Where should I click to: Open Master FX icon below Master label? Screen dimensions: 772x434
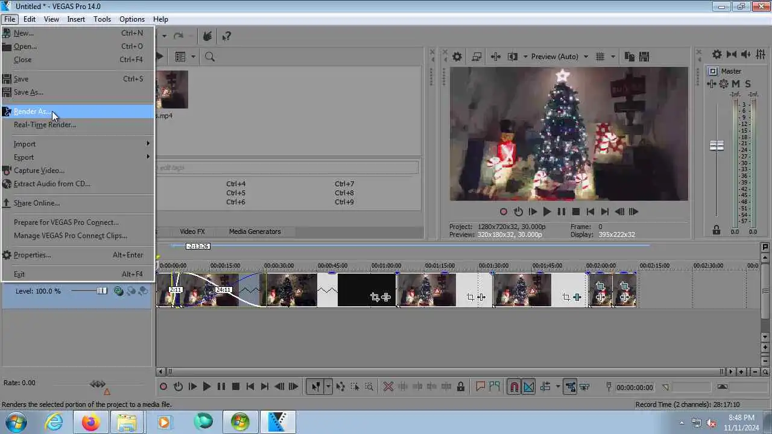coord(712,84)
